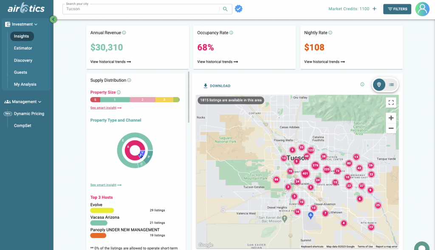Toggle between map and list display modes
This screenshot has width=435, height=250.
pos(385,85)
